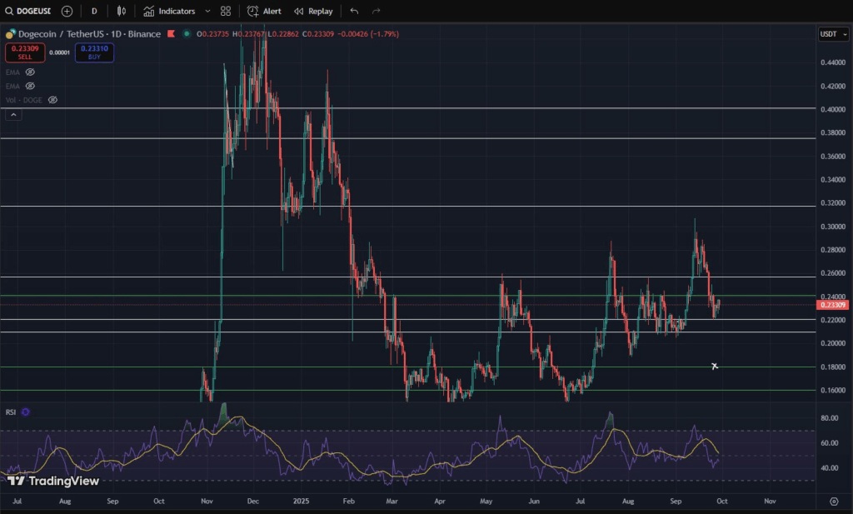
Task: Create an Alert with the clock icon
Action: 264,11
